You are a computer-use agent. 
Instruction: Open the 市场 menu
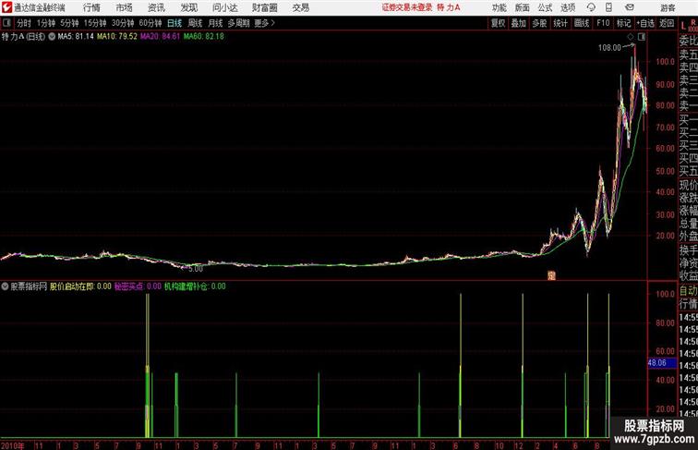[125, 7]
